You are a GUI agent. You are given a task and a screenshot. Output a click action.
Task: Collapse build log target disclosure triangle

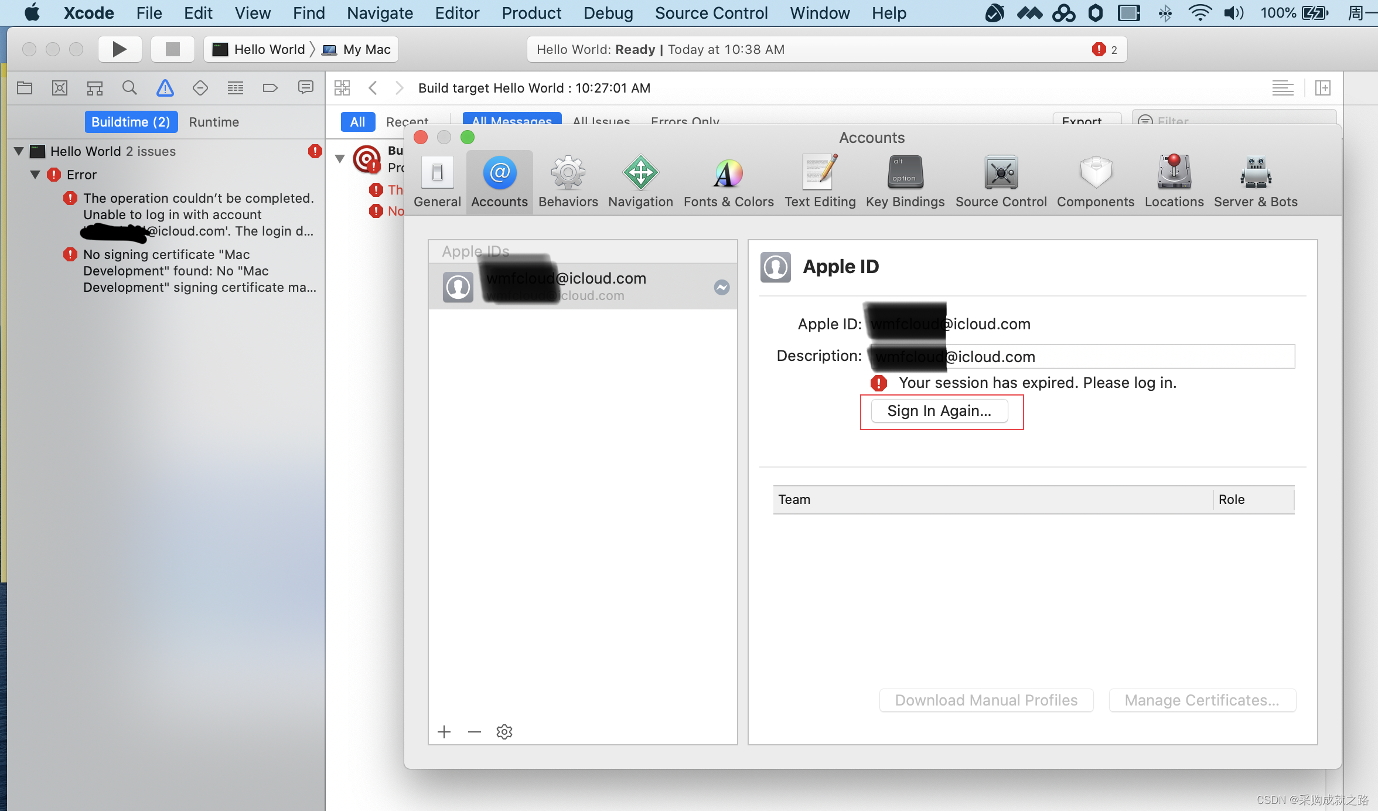(x=340, y=158)
